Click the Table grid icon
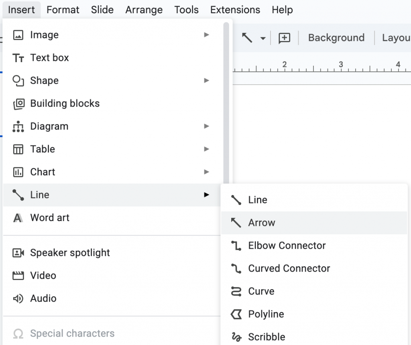411x345 pixels. [18, 149]
